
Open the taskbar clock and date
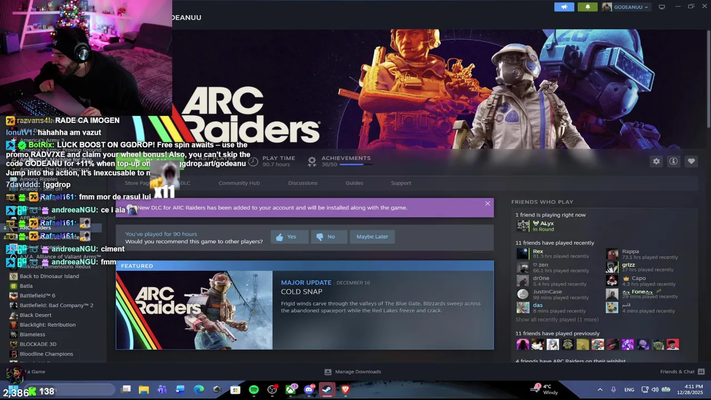click(x=689, y=389)
